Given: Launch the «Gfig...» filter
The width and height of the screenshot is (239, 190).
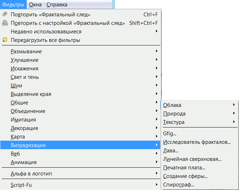Looking at the screenshot, I should pos(170,134).
